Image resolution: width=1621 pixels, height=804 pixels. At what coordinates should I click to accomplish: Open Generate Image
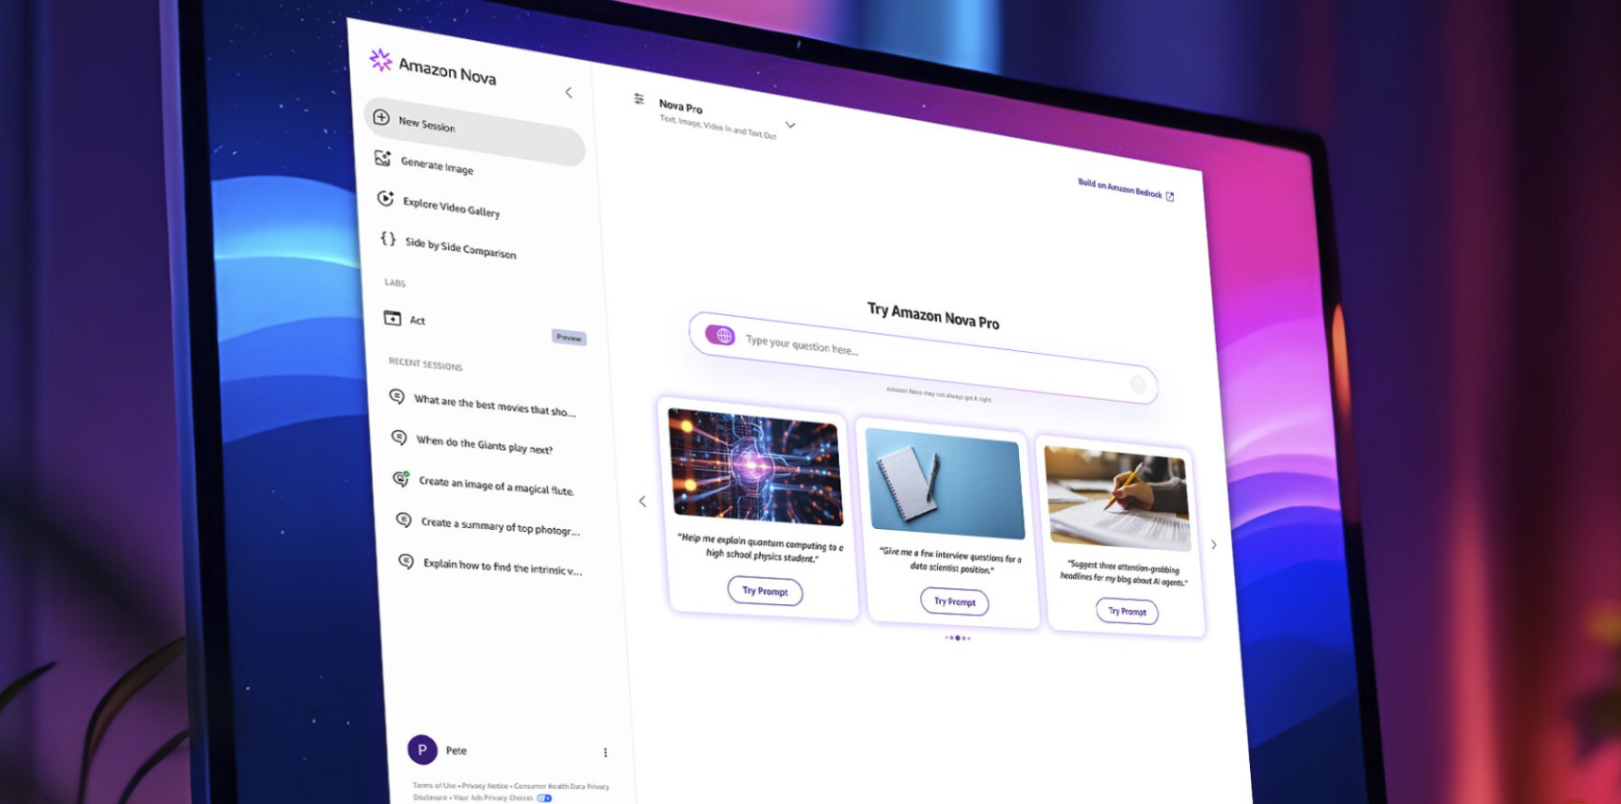437,166
